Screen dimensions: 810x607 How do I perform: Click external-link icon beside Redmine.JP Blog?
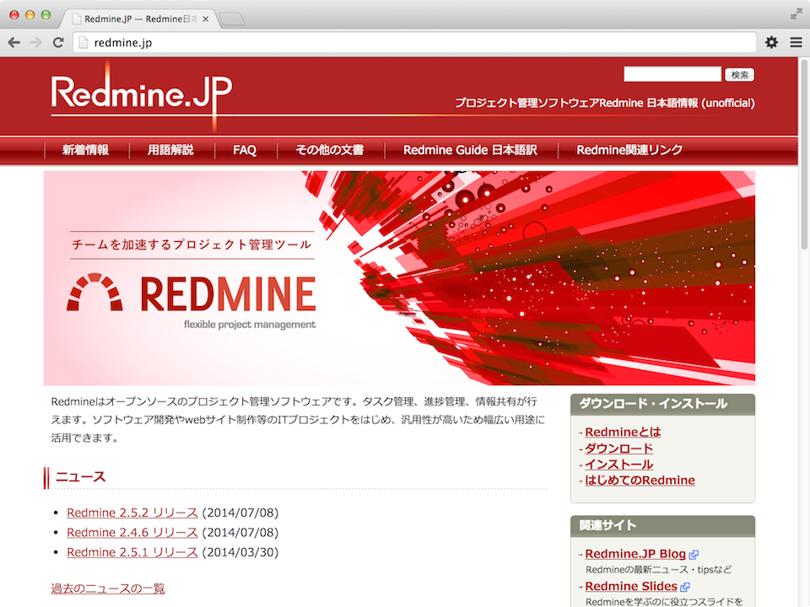click(694, 555)
